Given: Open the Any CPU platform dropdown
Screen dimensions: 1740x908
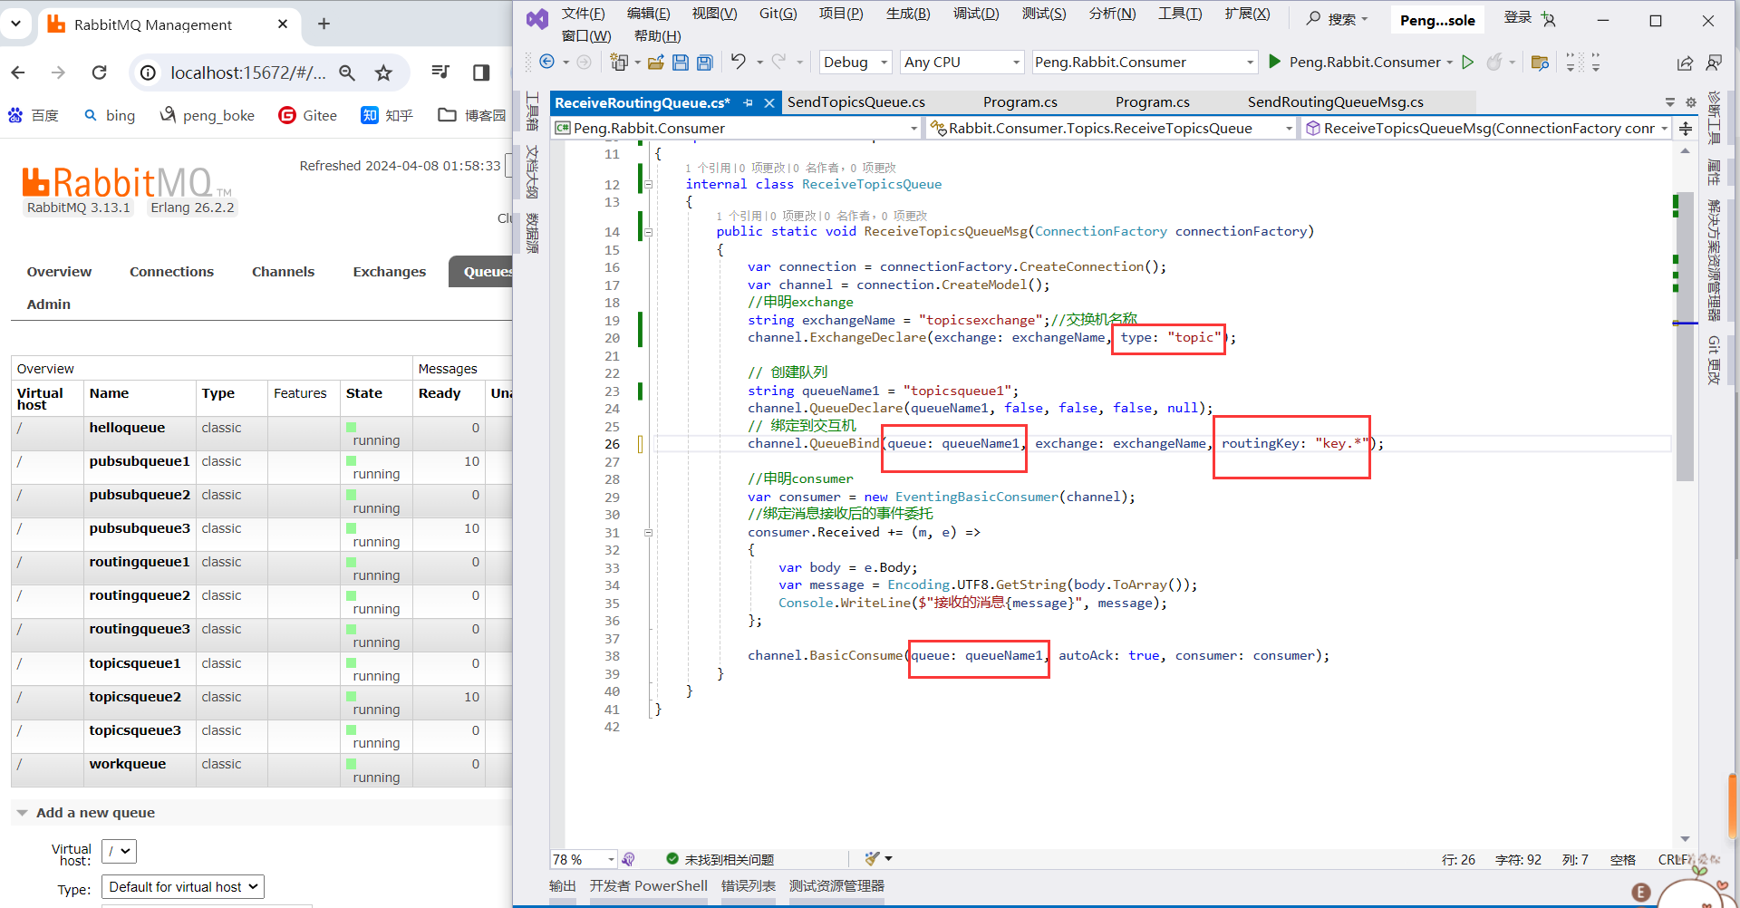Looking at the screenshot, I should (x=962, y=62).
